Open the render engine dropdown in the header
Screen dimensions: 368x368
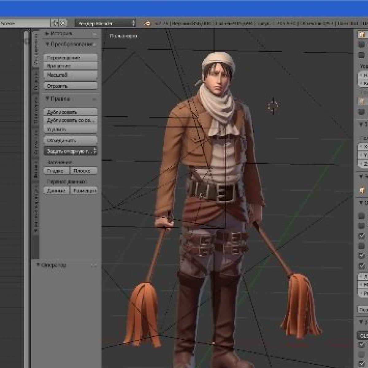[x=105, y=23]
